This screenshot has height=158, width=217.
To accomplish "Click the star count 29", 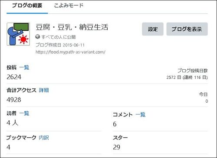I will [x=117, y=147].
